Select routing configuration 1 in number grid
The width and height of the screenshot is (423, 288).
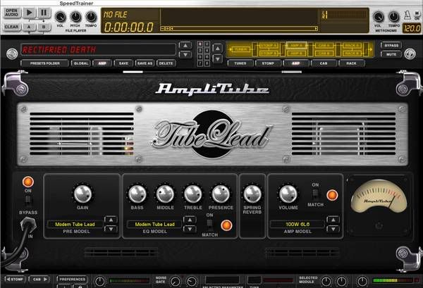tap(200, 44)
